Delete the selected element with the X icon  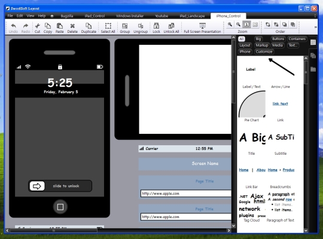tap(72, 28)
